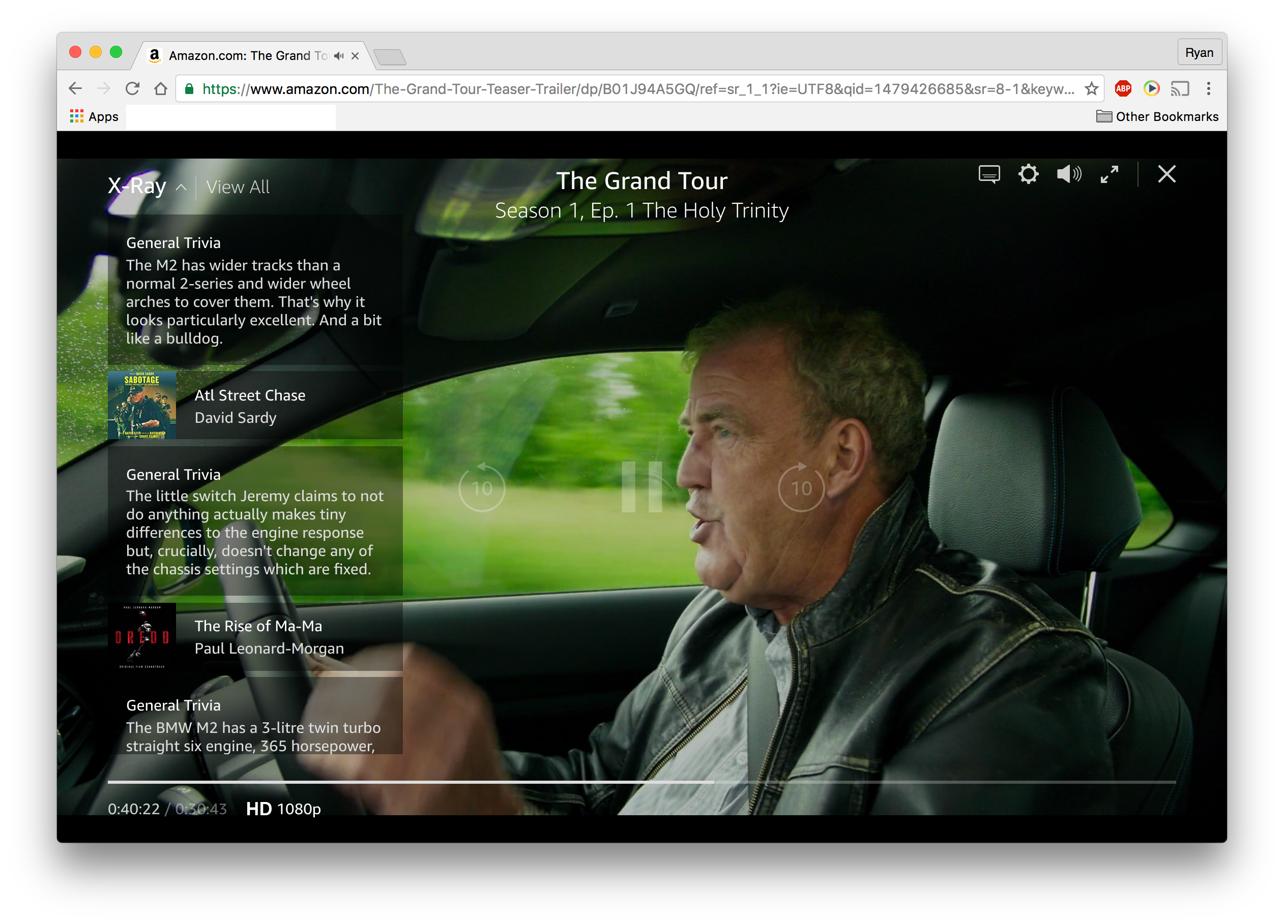
Task: Go to browser home page
Action: [161, 89]
